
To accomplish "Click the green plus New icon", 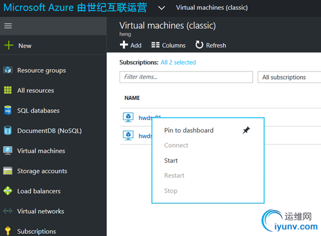I will click(9, 45).
